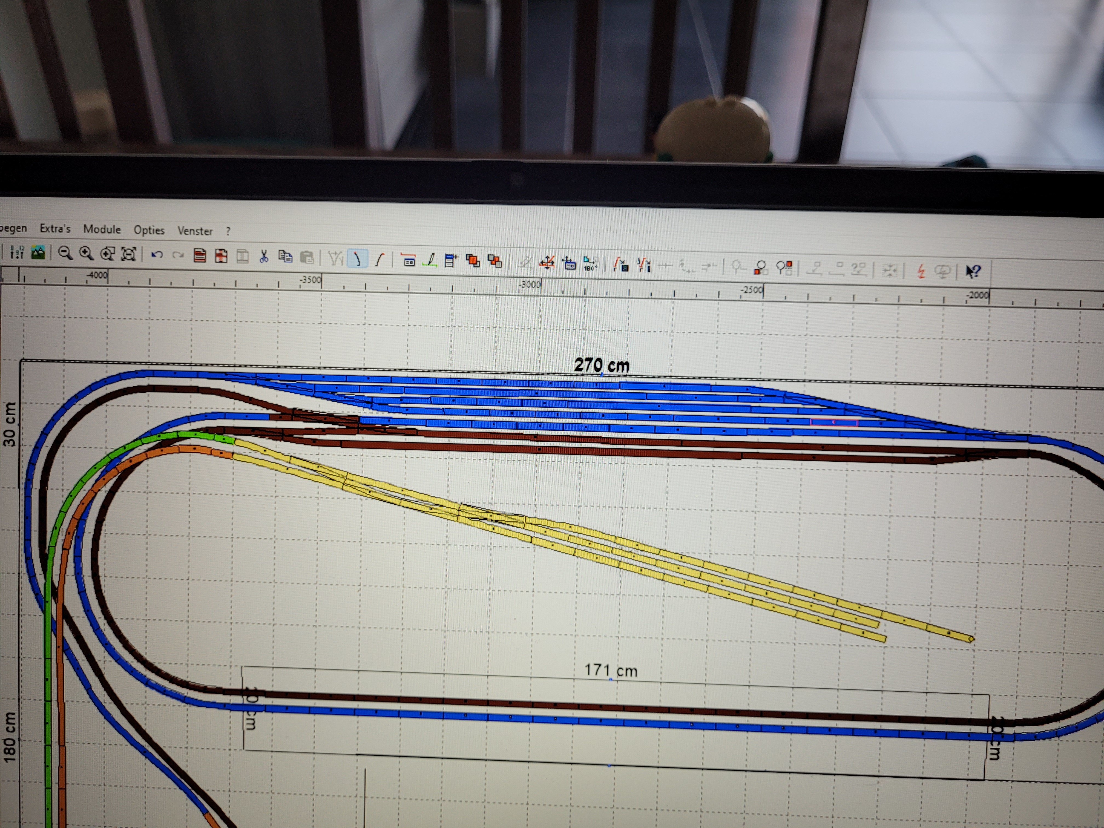Click the green pencil edit icon
The image size is (1104, 828).
(x=430, y=260)
